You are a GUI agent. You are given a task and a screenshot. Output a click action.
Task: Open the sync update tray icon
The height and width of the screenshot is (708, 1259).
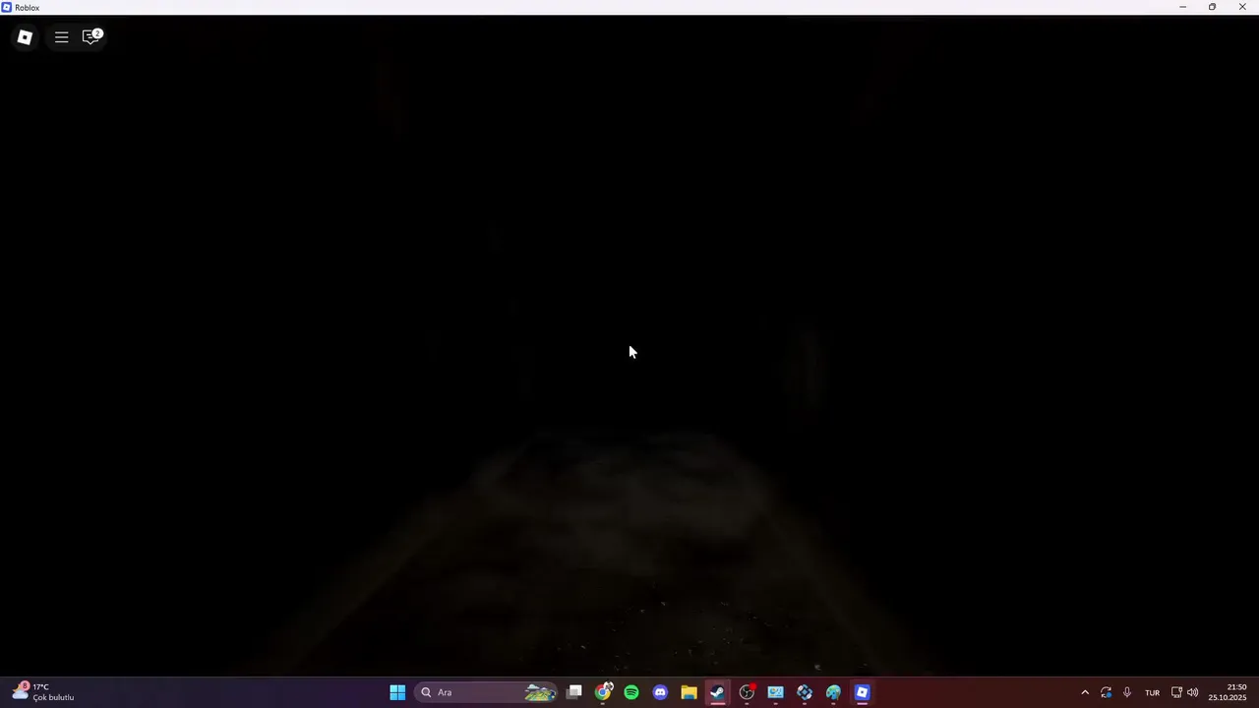click(x=1107, y=692)
